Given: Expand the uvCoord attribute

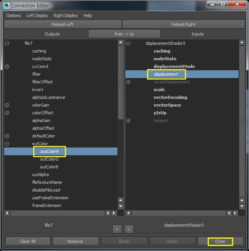Looking at the screenshot, I should pyautogui.click(x=7, y=66).
